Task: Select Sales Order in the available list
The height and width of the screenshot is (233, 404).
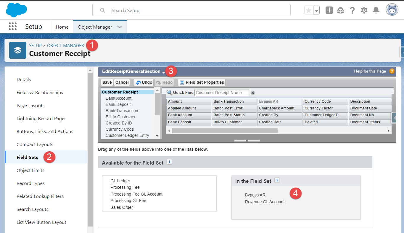Action: click(x=122, y=207)
